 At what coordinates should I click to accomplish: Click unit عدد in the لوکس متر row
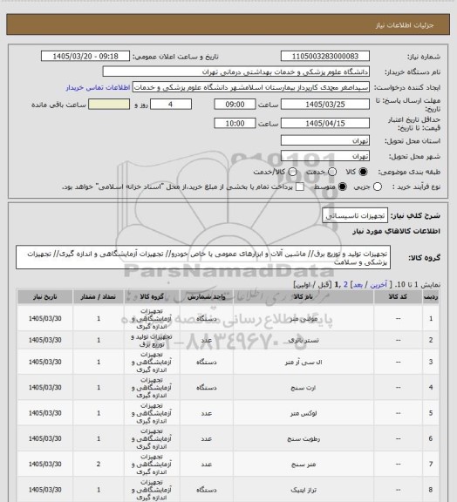[207, 413]
